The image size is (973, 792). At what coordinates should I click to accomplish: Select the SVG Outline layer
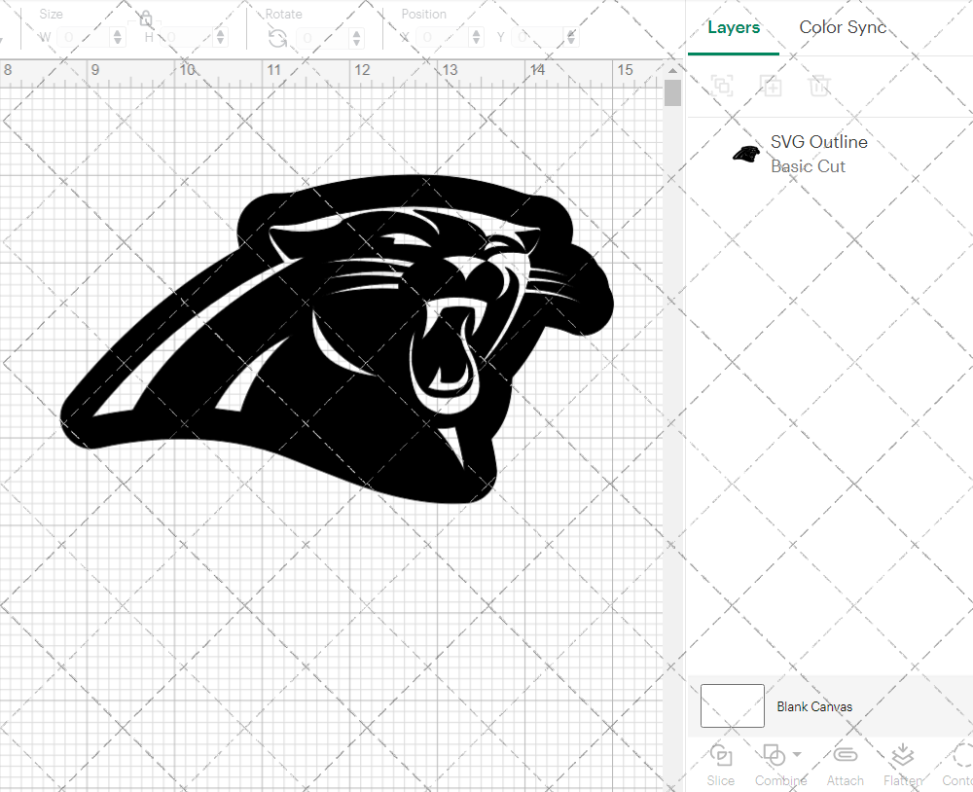830,154
